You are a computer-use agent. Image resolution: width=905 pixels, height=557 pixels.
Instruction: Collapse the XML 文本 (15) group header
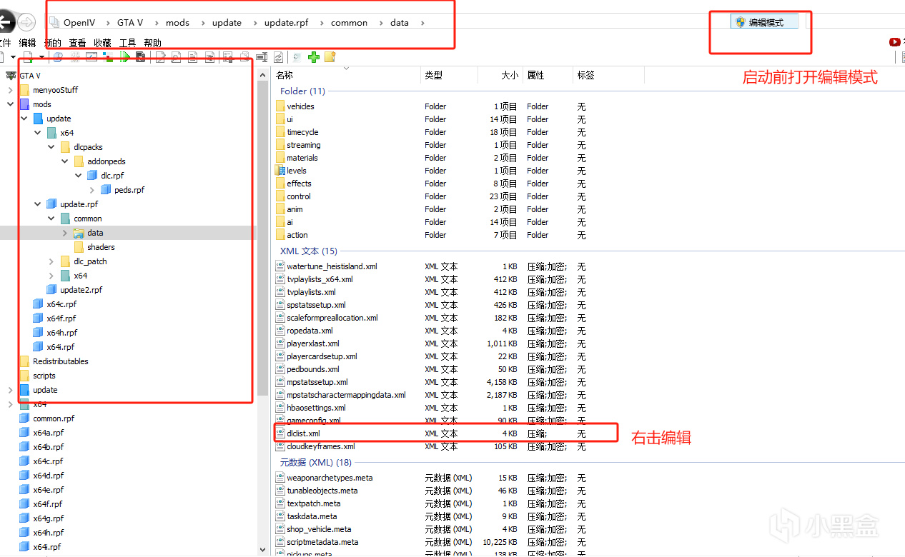click(309, 251)
